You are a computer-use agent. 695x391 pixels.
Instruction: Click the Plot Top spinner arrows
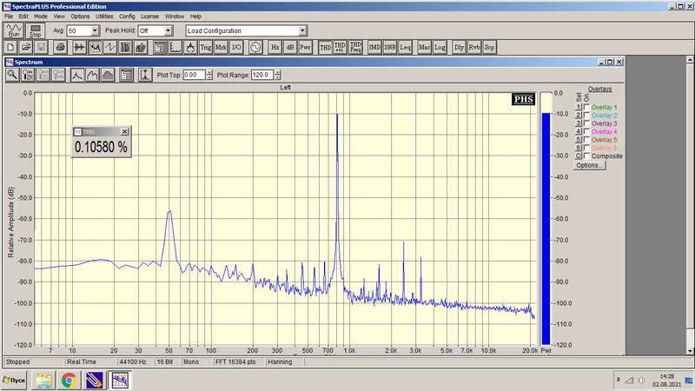pos(209,75)
